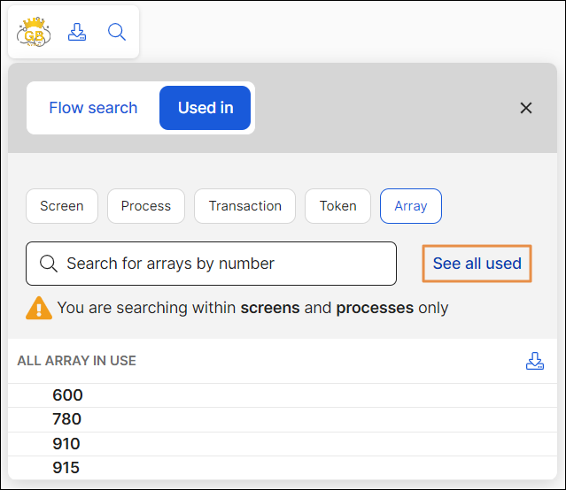Switch to the Flow search tab
The image size is (566, 490).
point(93,108)
